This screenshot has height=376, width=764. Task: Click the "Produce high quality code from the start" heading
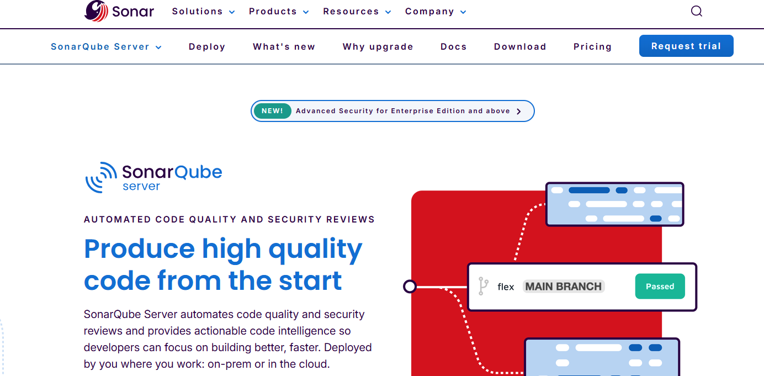click(223, 265)
